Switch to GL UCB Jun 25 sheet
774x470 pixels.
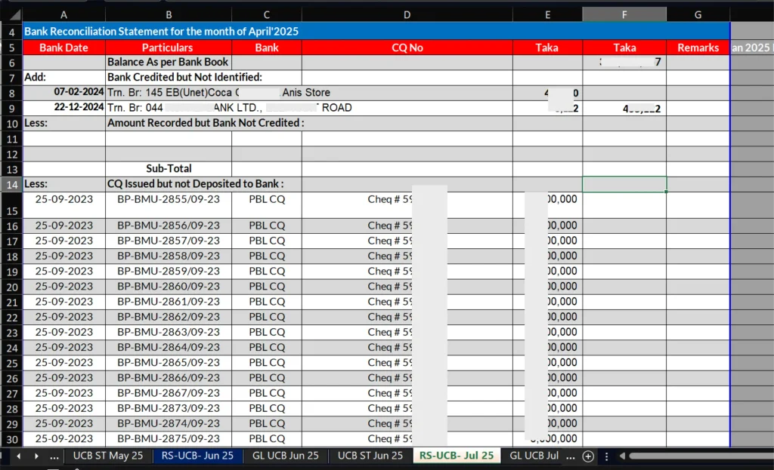(286, 456)
